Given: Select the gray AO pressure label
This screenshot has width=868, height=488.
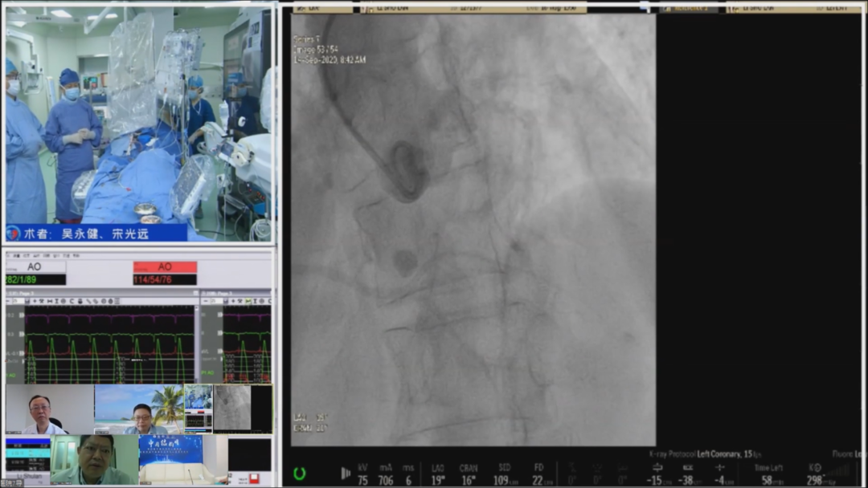Looking at the screenshot, I should coord(35,266).
